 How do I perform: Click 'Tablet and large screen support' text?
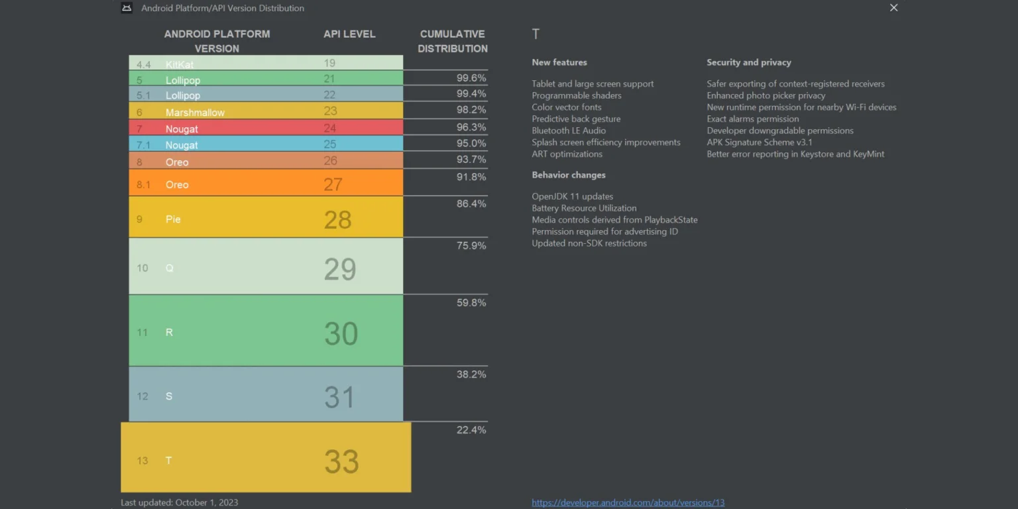pos(593,84)
